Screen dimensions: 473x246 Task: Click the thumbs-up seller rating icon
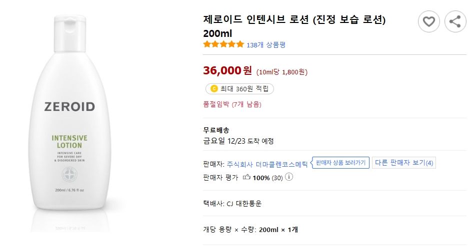(246, 178)
